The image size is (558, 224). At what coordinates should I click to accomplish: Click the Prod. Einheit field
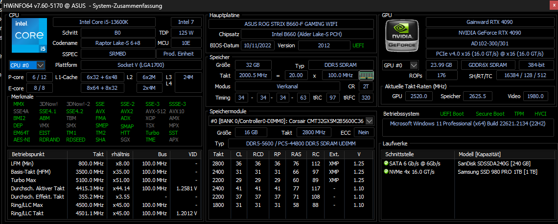179,54
